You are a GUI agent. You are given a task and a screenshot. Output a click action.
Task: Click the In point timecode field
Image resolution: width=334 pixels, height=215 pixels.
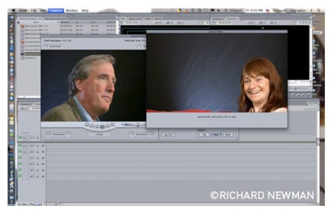click(x=58, y=135)
